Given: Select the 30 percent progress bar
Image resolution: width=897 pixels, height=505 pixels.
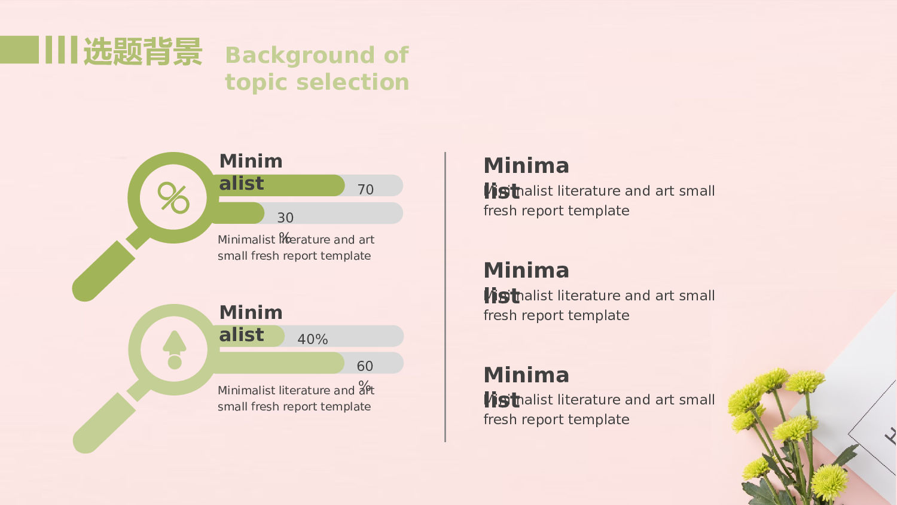Looking at the screenshot, I should coord(307,213).
